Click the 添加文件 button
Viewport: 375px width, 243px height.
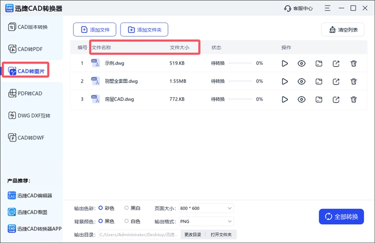coord(94,29)
